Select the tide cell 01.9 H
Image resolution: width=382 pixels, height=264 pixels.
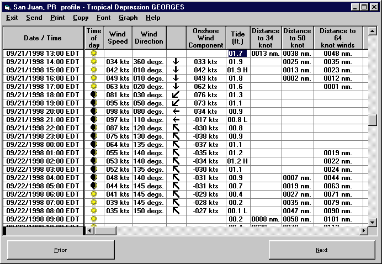click(x=238, y=70)
